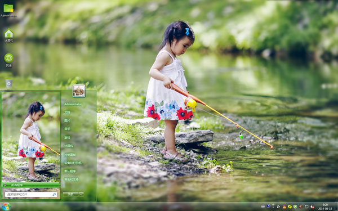Image resolution: width=338 pixels, height=211 pixels.
Task: Click the Start menu search field
Action: (x=31, y=195)
